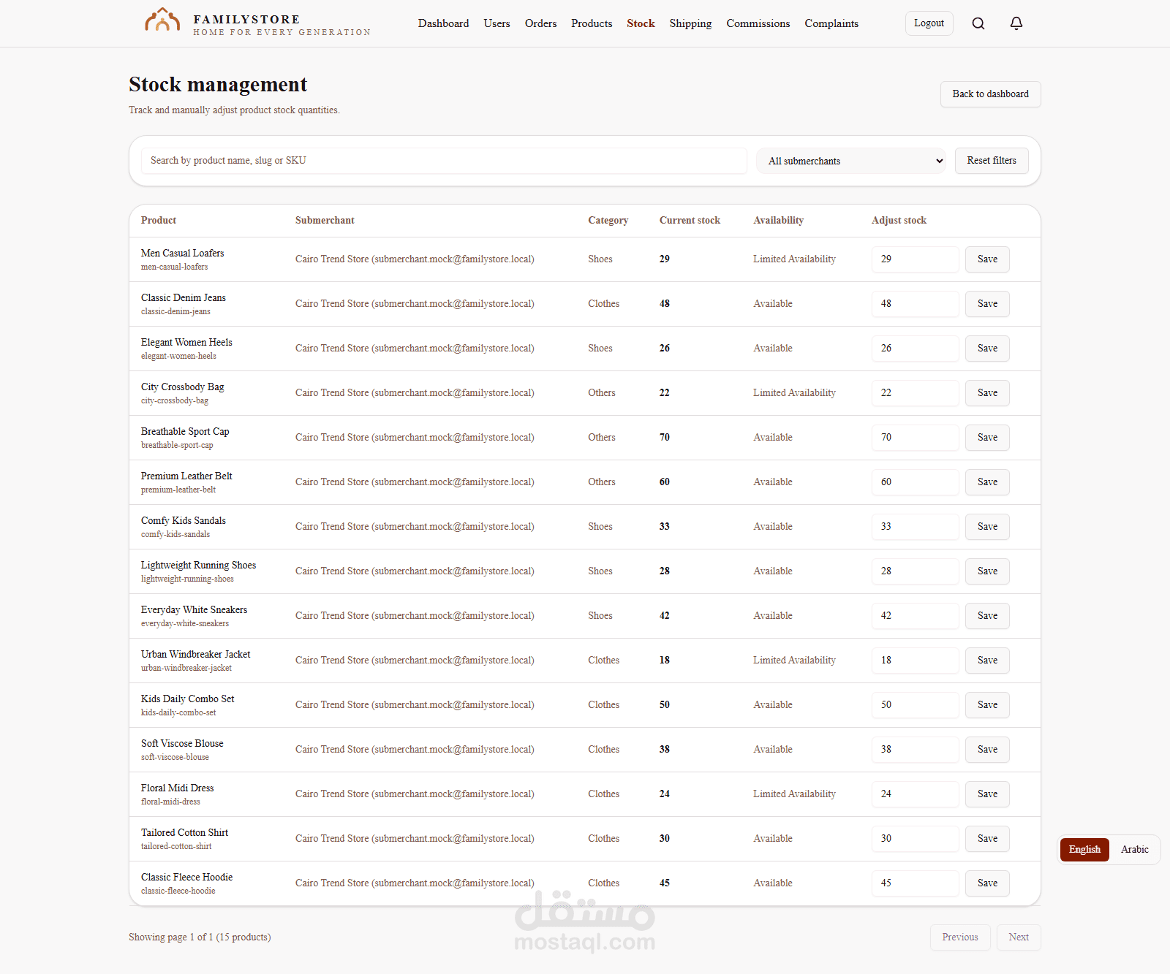Viewport: 1170px width, 974px height.
Task: Open the Commissions nav item
Action: click(x=758, y=23)
